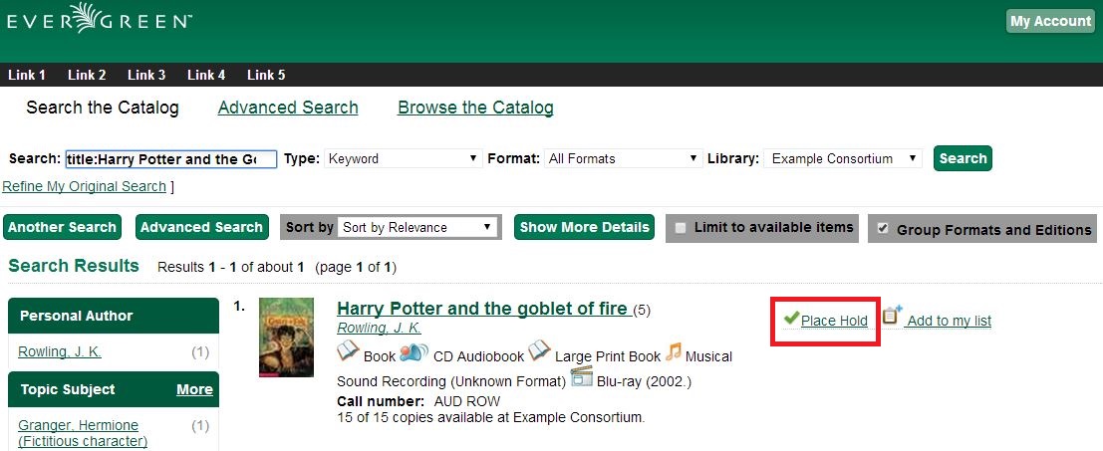Open the Format dropdown
The height and width of the screenshot is (451, 1103).
(624, 158)
